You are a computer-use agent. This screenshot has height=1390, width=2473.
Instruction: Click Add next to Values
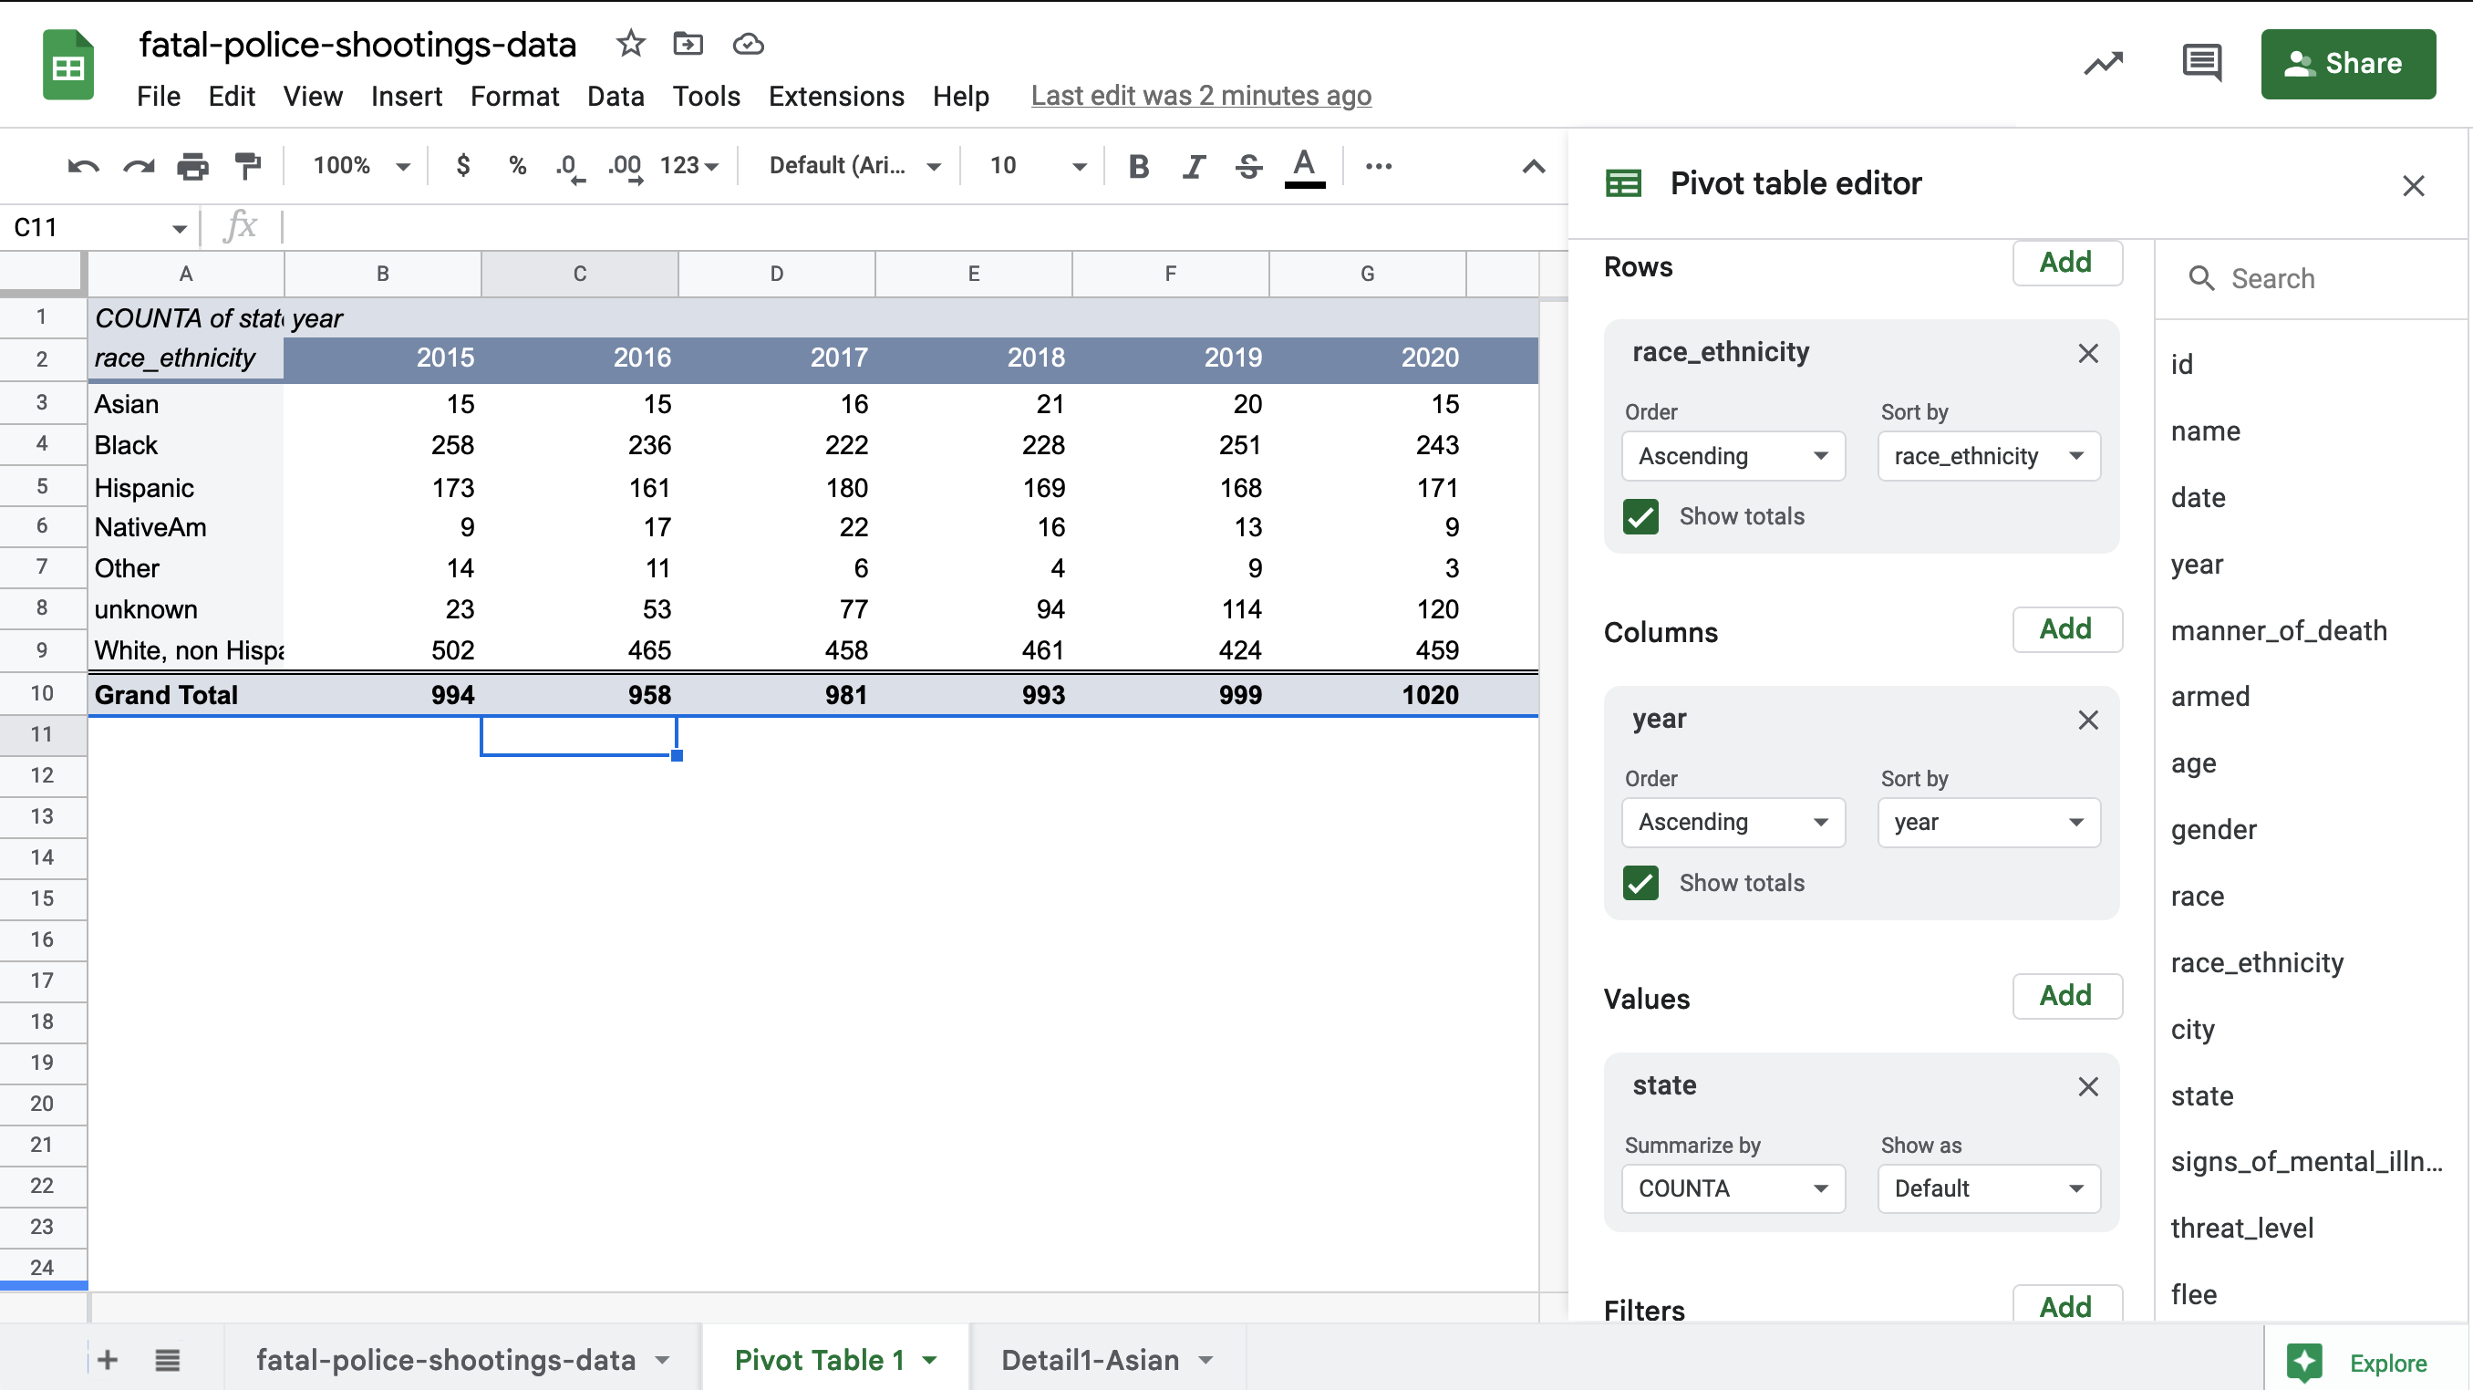[x=2066, y=995]
